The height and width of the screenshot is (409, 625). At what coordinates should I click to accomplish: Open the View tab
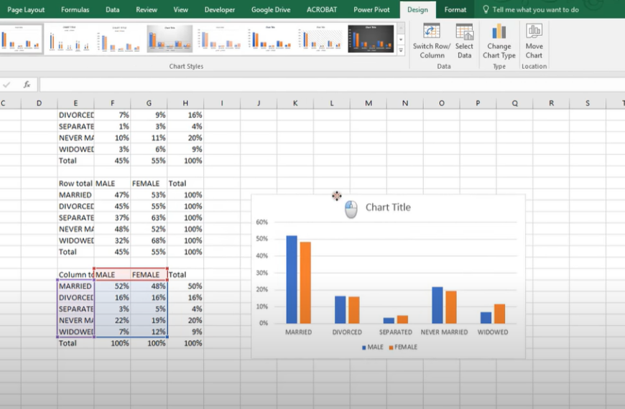point(180,9)
